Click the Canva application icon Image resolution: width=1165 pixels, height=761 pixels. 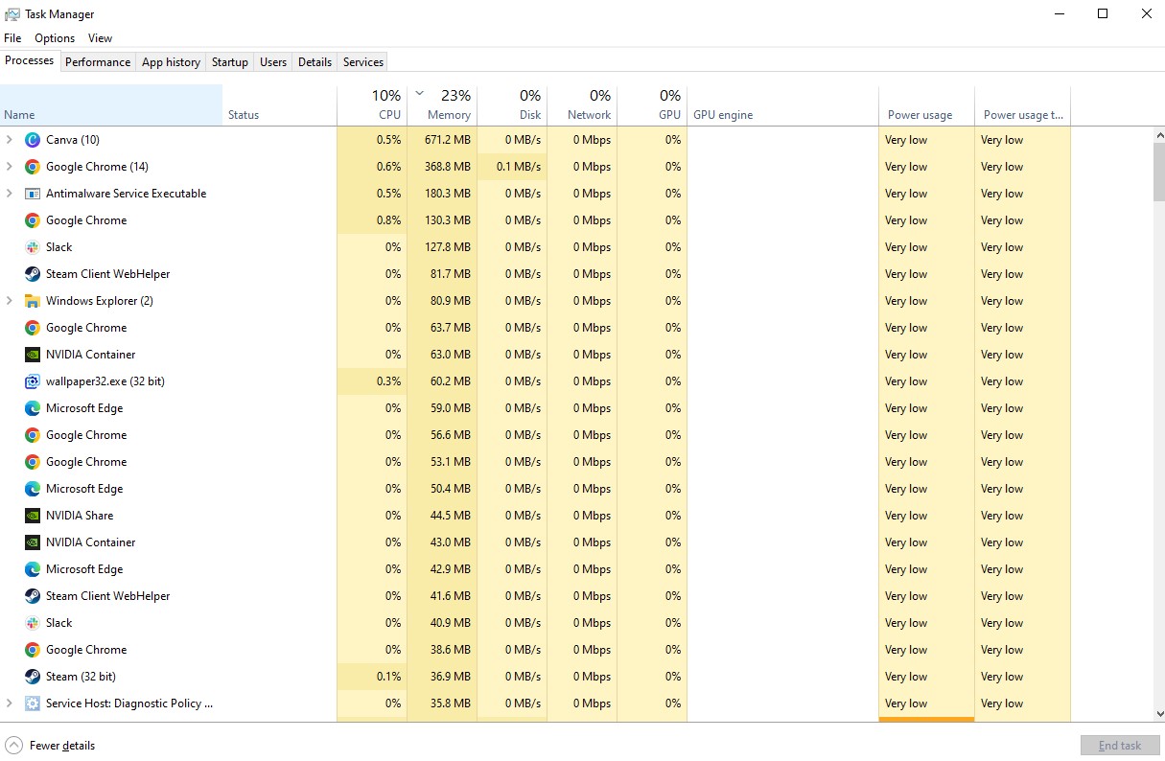point(35,140)
